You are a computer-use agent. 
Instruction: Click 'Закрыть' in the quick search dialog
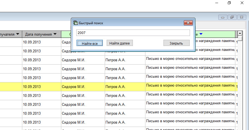(176, 43)
